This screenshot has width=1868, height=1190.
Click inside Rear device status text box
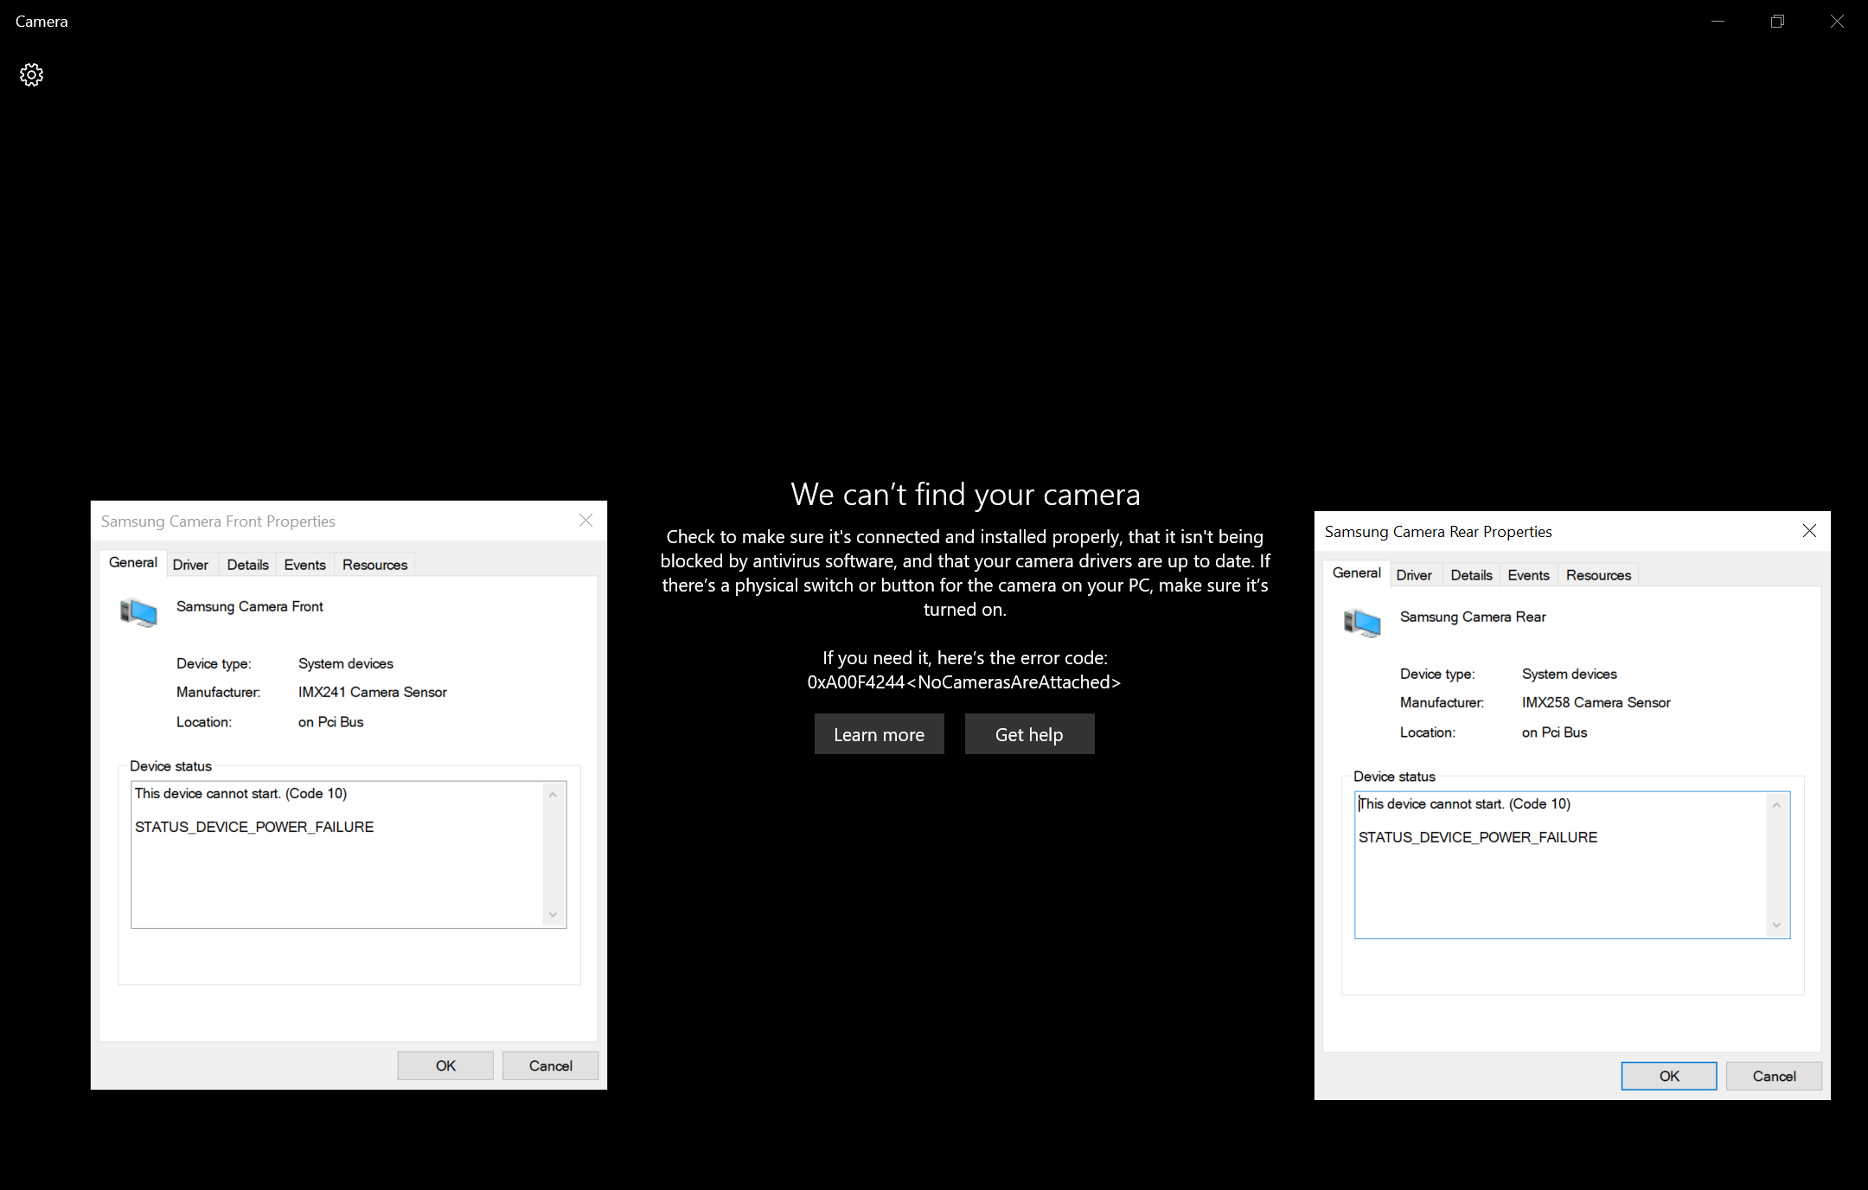click(x=1561, y=882)
